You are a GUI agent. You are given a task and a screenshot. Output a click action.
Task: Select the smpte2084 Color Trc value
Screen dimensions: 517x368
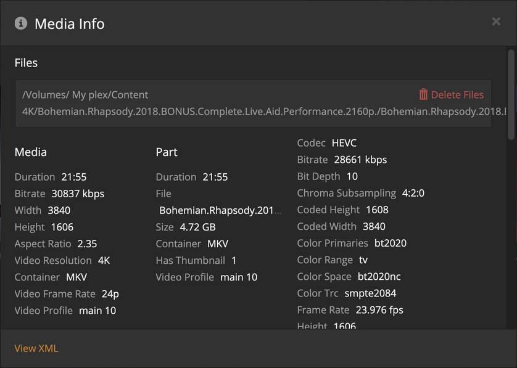370,293
